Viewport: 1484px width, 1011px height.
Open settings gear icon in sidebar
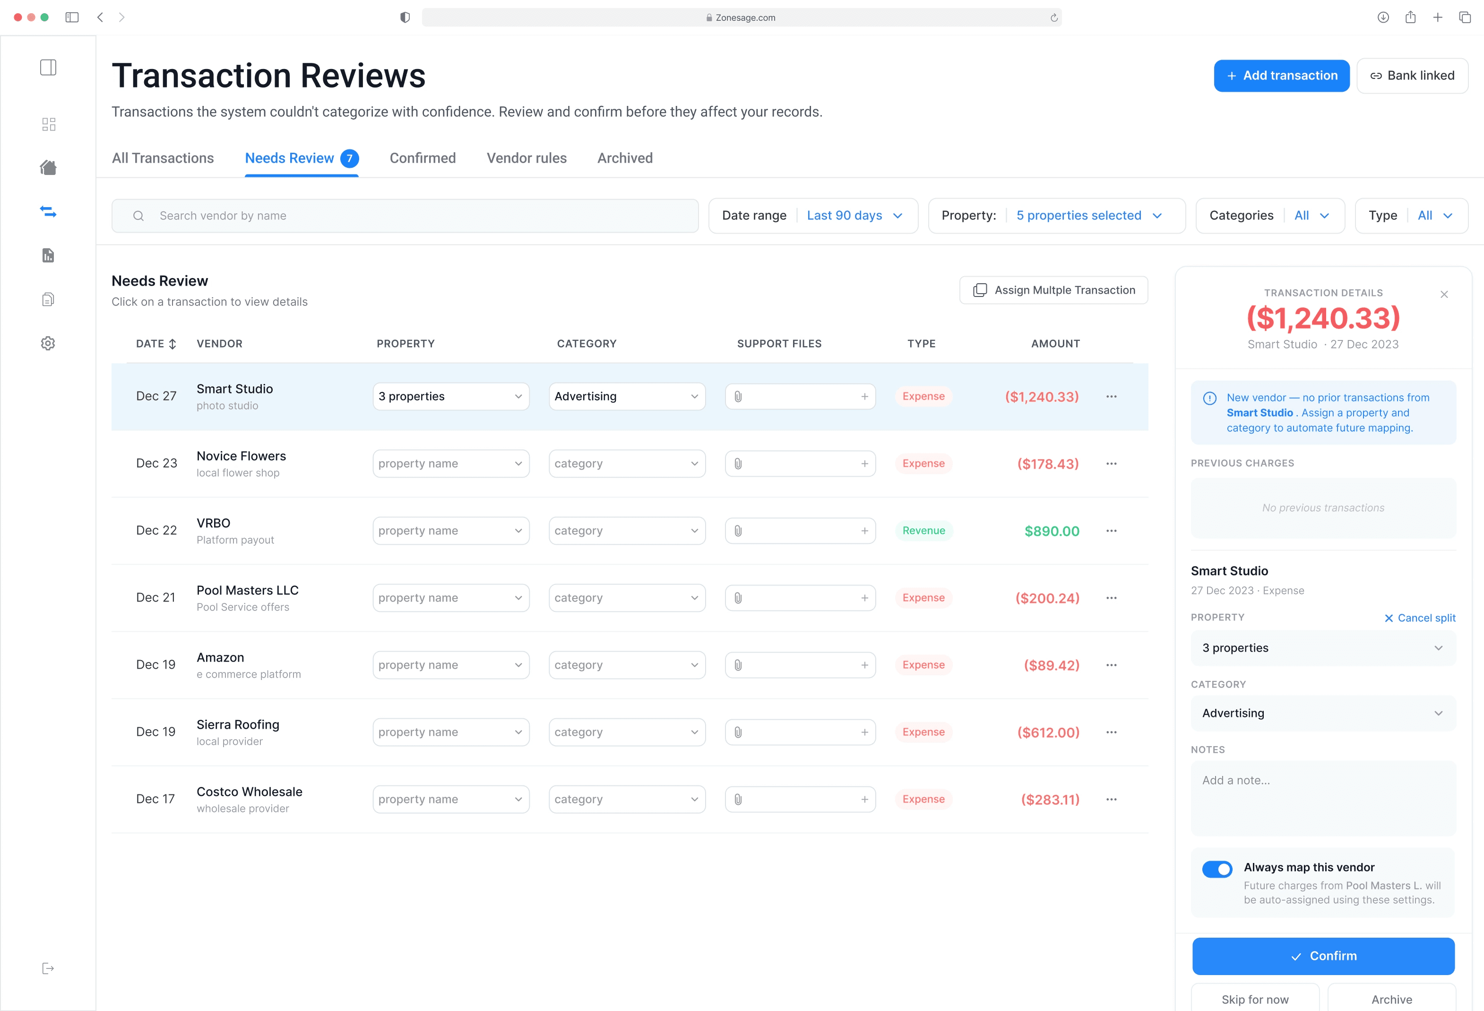pos(49,343)
